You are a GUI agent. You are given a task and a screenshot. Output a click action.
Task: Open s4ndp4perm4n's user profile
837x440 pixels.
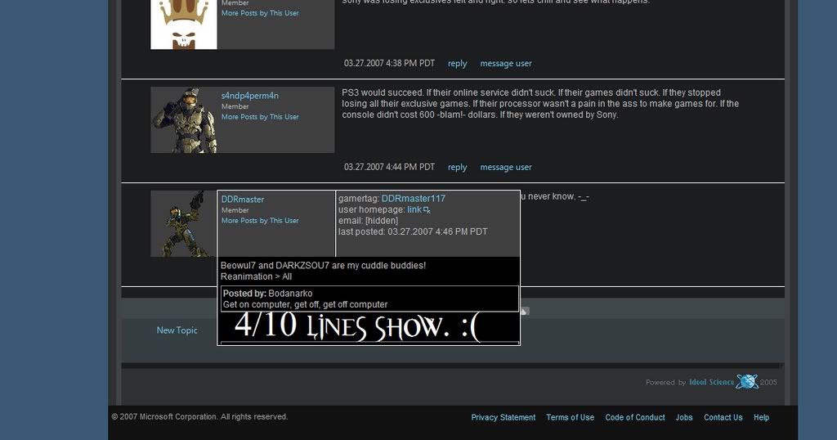(x=249, y=96)
